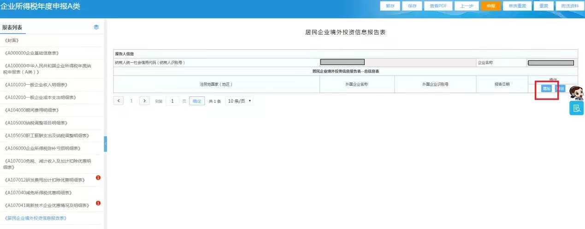Open the document search floating icon
Viewport: 585px width, 229px height.
576,108
